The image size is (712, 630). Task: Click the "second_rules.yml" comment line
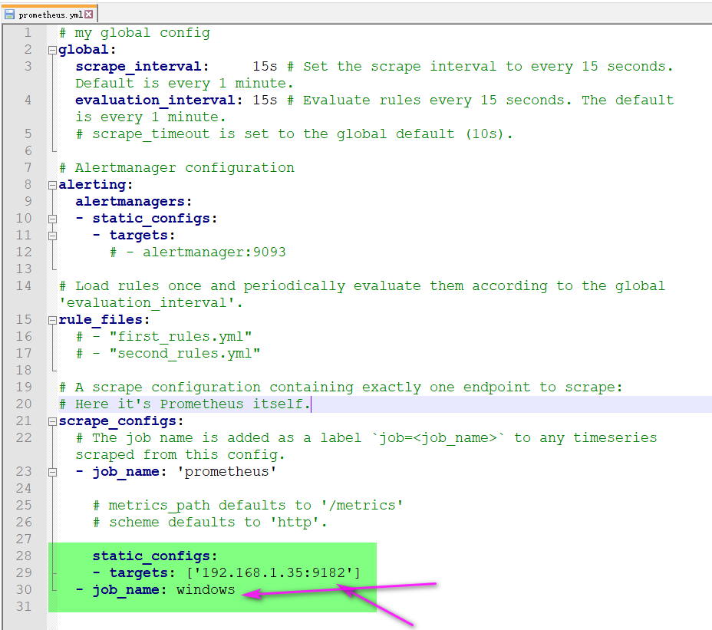168,354
